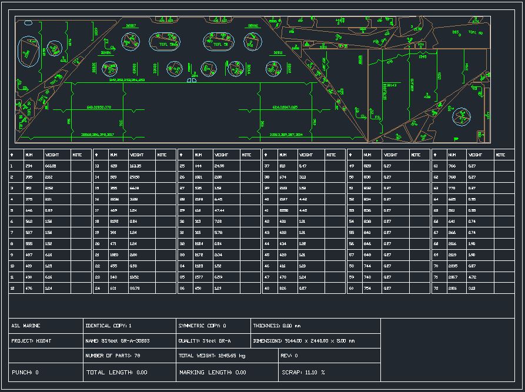Click part row number 72 in table
This screenshot has height=392, width=525.
(436, 289)
